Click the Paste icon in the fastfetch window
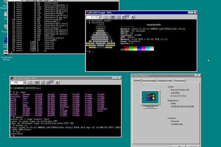Image resolution: width=221 pixels, height=147 pixels. [x=113, y=17]
